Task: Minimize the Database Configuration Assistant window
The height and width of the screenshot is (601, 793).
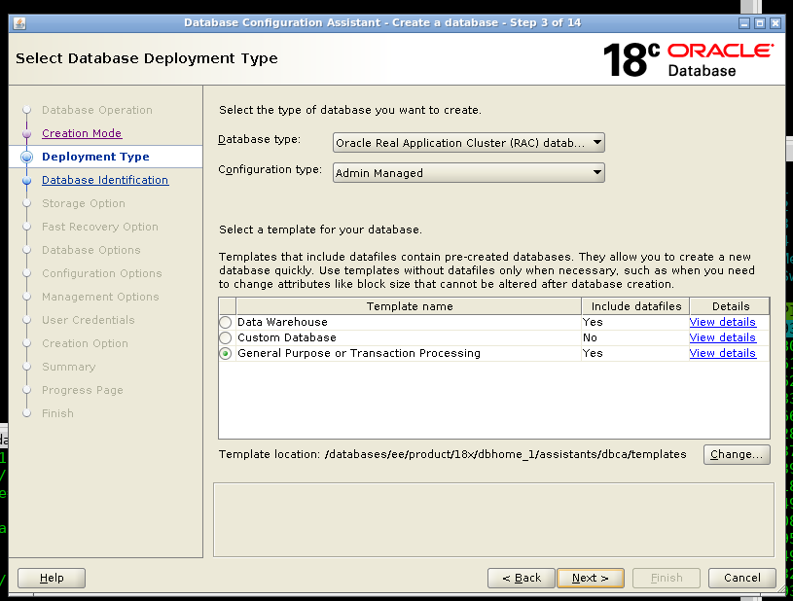Action: [744, 23]
